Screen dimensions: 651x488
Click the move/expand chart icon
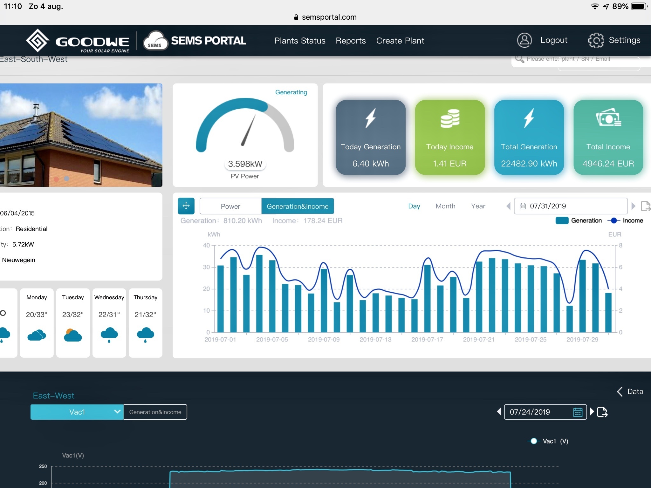click(x=186, y=206)
